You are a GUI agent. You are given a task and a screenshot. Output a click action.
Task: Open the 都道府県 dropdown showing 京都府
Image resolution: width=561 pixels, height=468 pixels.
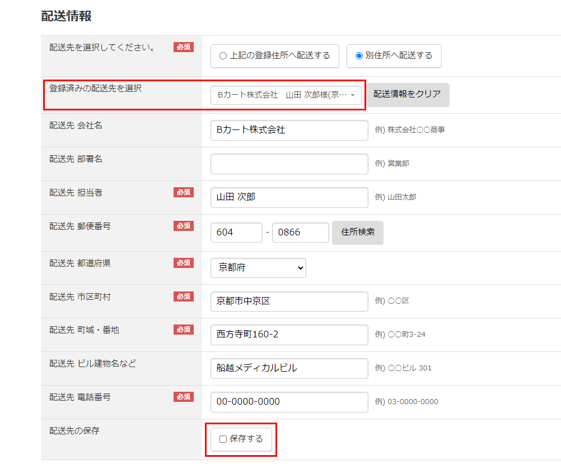click(x=258, y=268)
